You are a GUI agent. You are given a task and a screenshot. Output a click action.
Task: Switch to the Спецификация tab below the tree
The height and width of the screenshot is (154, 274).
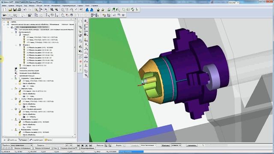coord(36,140)
